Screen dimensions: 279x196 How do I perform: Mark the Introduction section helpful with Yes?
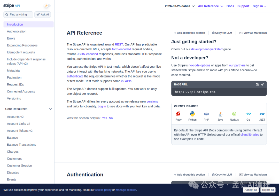(x=104, y=118)
